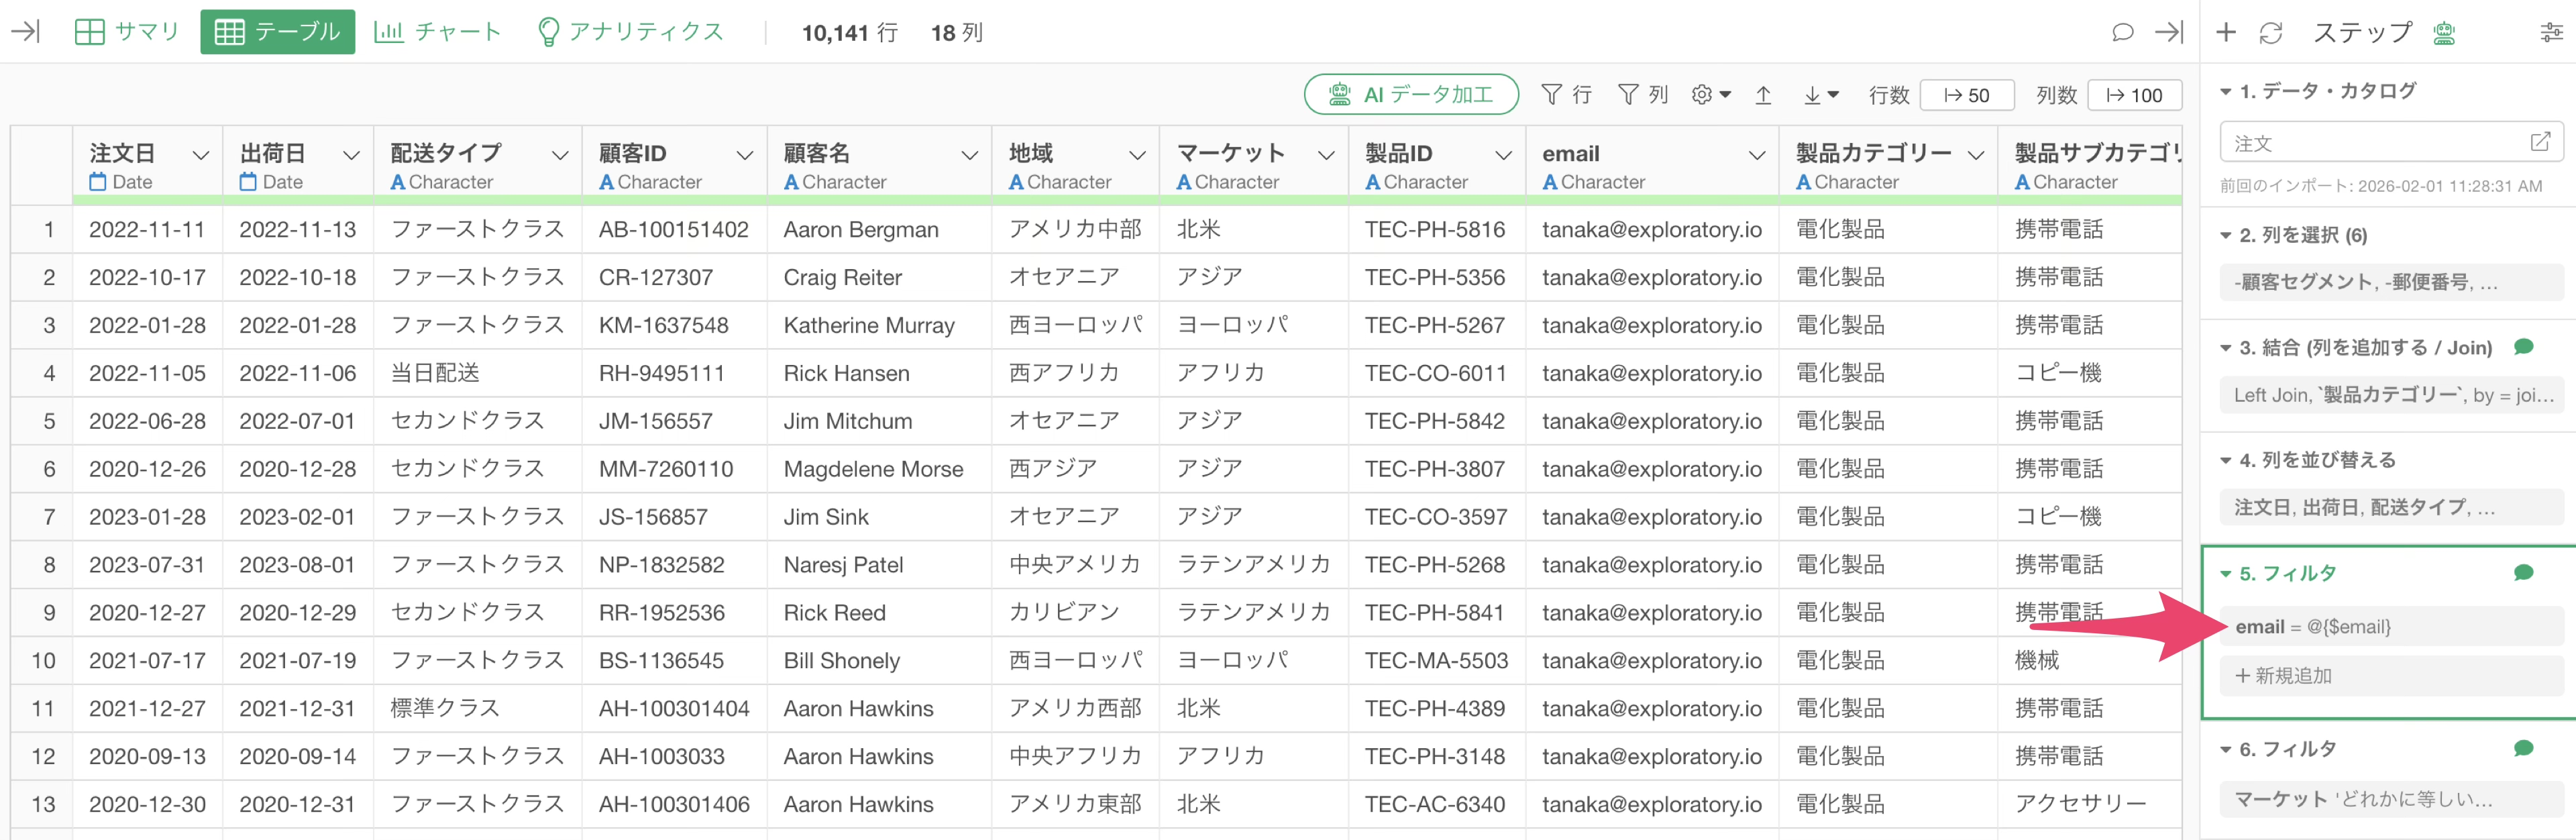Click the AI データ加工 button
Screen dimensions: 2576x840
pyautogui.click(x=1410, y=95)
